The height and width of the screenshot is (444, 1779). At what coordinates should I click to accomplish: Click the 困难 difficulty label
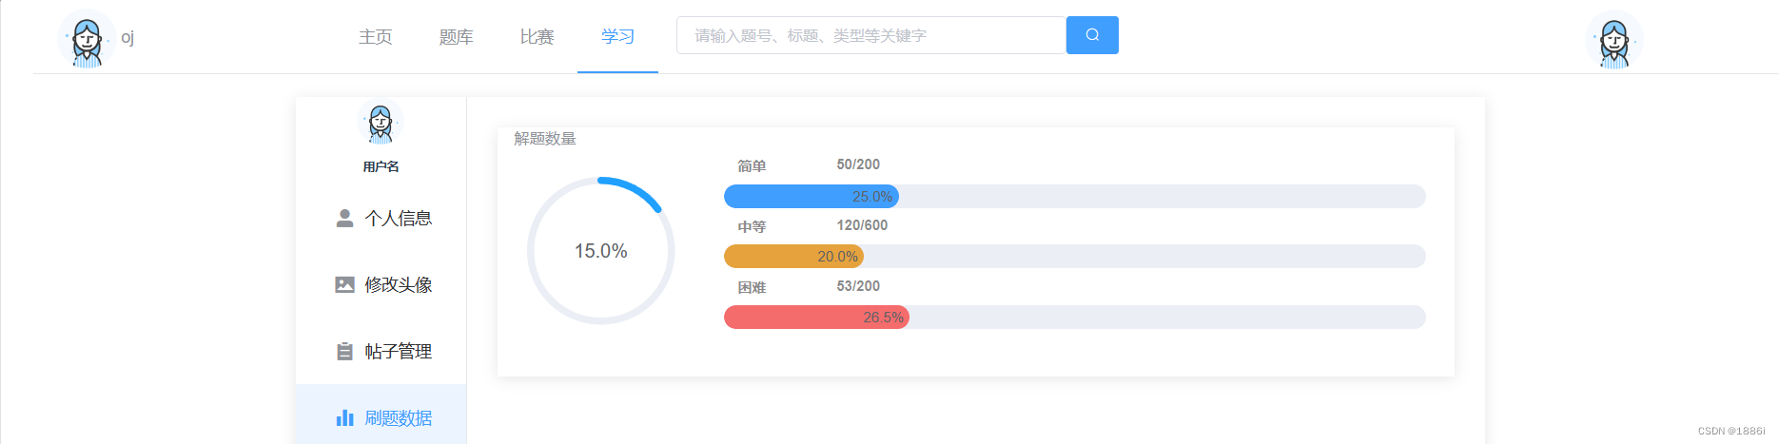tap(752, 287)
